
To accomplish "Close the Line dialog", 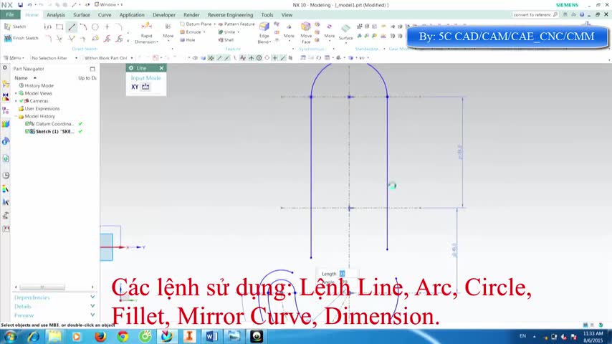I will (161, 68).
